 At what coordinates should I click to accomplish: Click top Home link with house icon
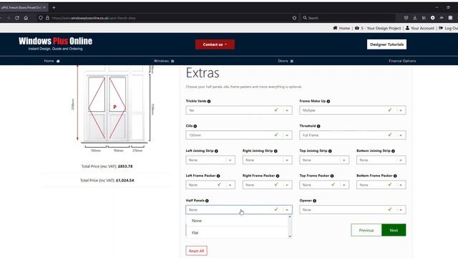pos(341,28)
